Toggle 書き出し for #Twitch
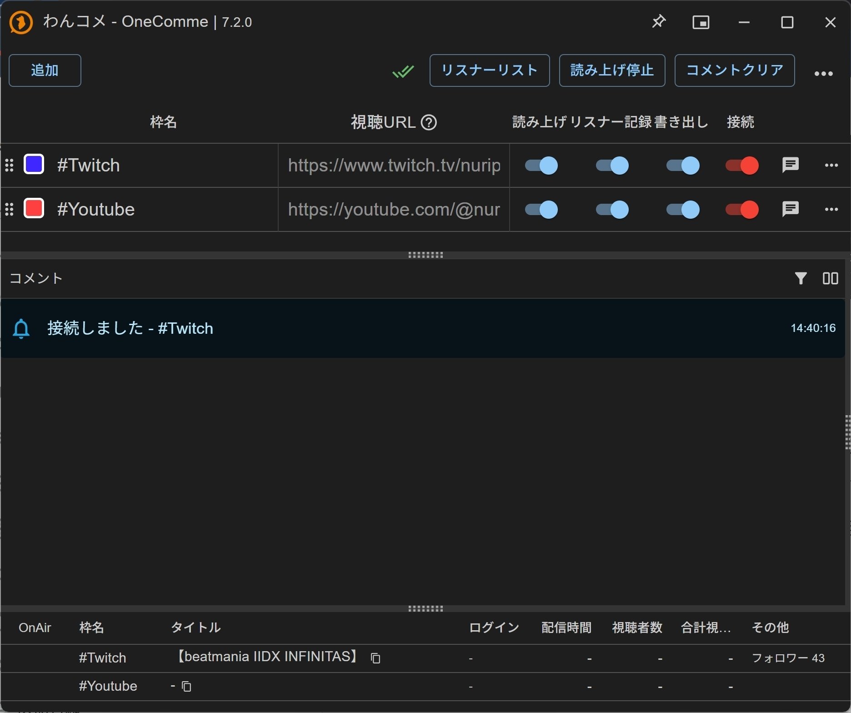The height and width of the screenshot is (713, 851). pos(683,165)
